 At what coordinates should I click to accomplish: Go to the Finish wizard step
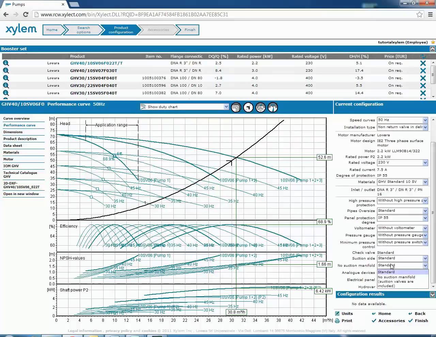pyautogui.click(x=190, y=30)
